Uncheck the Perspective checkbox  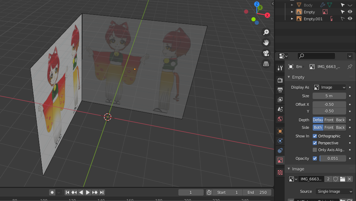(x=315, y=143)
